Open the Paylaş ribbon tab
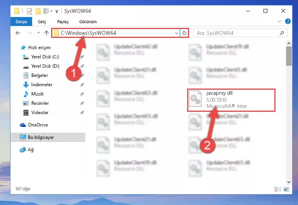Screen dimensions: 298x205 (63, 22)
